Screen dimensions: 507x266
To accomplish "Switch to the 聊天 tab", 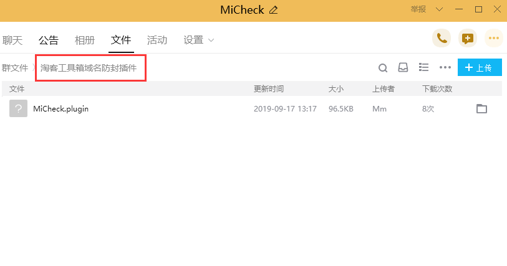I will coord(12,40).
